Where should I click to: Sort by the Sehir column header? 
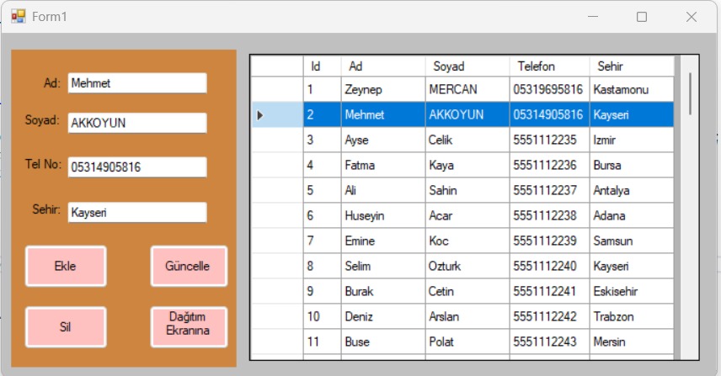coord(632,66)
